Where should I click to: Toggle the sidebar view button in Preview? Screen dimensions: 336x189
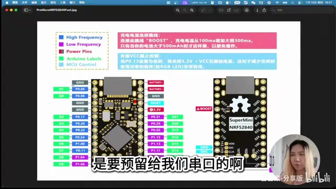(26, 10)
